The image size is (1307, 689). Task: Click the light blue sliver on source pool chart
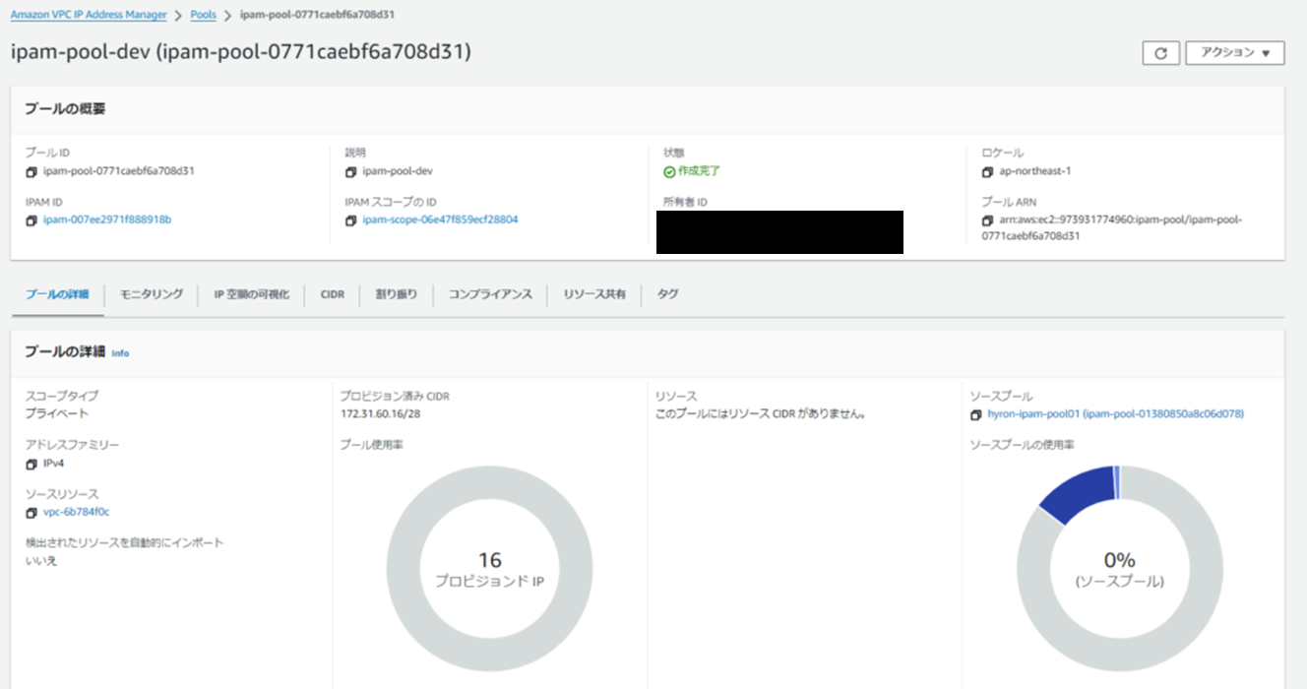point(1117,480)
